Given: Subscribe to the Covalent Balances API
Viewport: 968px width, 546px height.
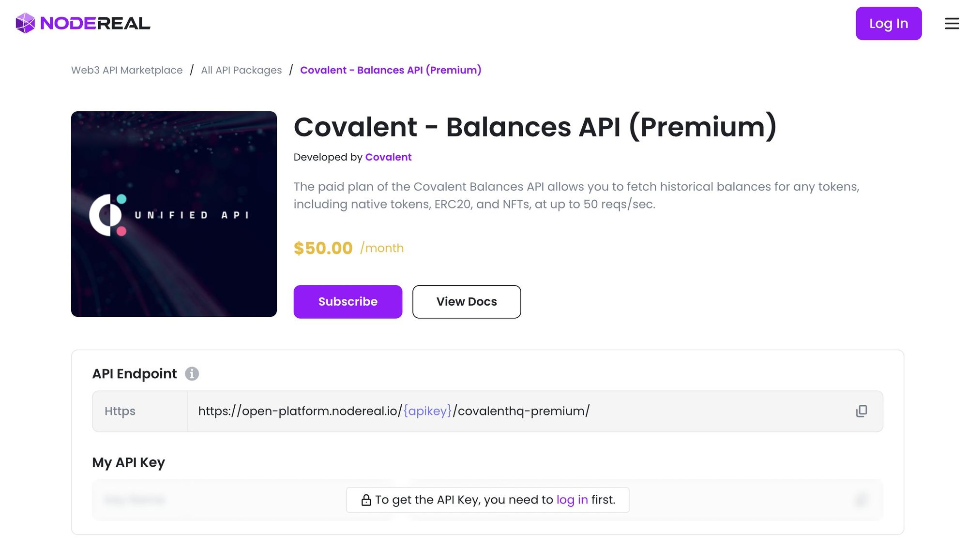Looking at the screenshot, I should point(348,302).
